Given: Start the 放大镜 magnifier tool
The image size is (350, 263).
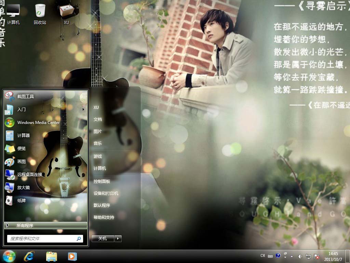Looking at the screenshot, I should [x=23, y=188].
